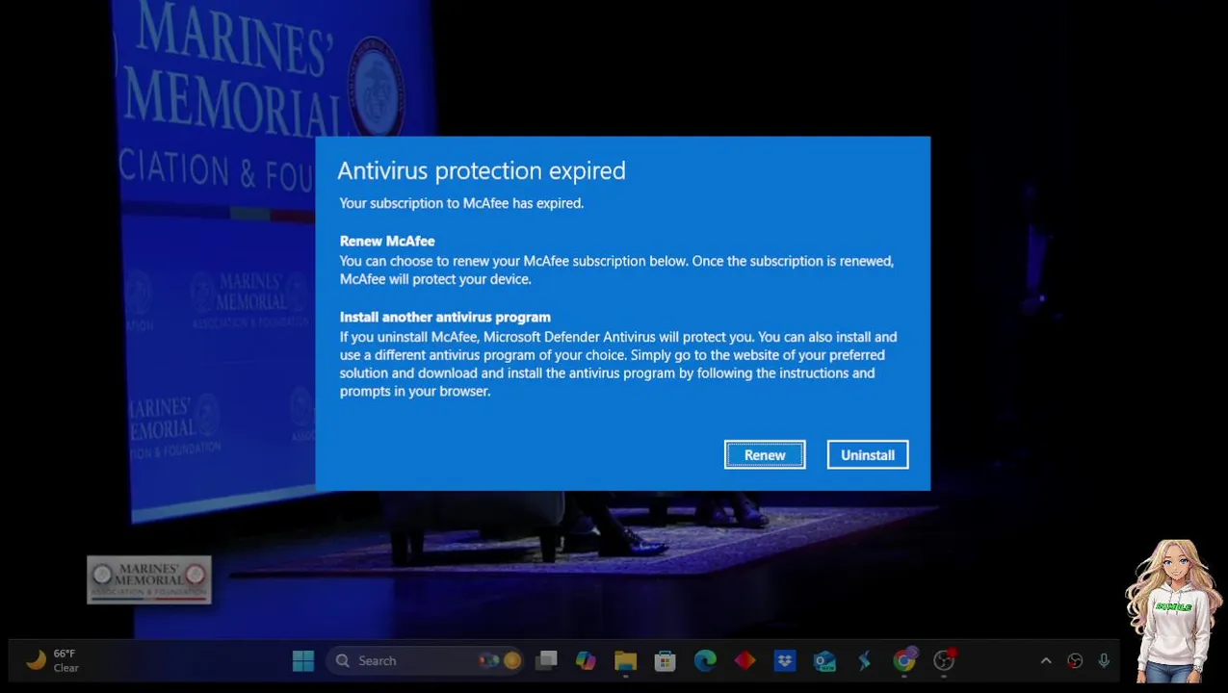Open the weather widget showing 66°F Clear
1228x693 pixels.
pos(54,660)
